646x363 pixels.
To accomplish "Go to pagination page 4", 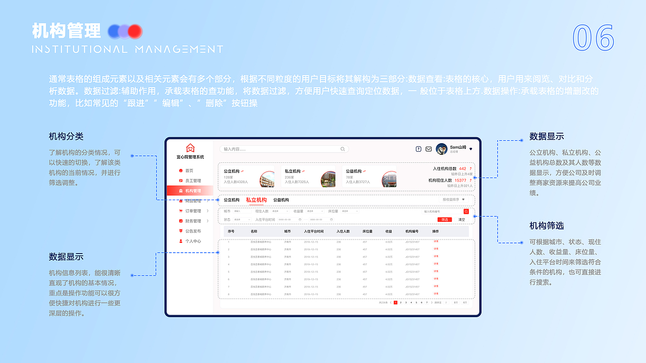I will coord(411,302).
